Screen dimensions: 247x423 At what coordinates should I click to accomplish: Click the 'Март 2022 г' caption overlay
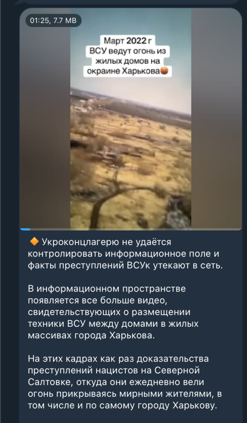(128, 41)
